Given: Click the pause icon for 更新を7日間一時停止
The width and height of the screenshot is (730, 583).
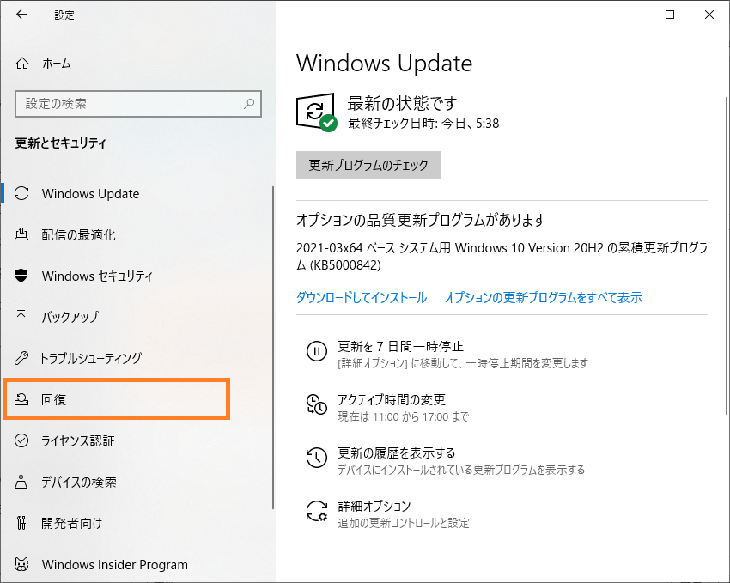Looking at the screenshot, I should coord(317,351).
